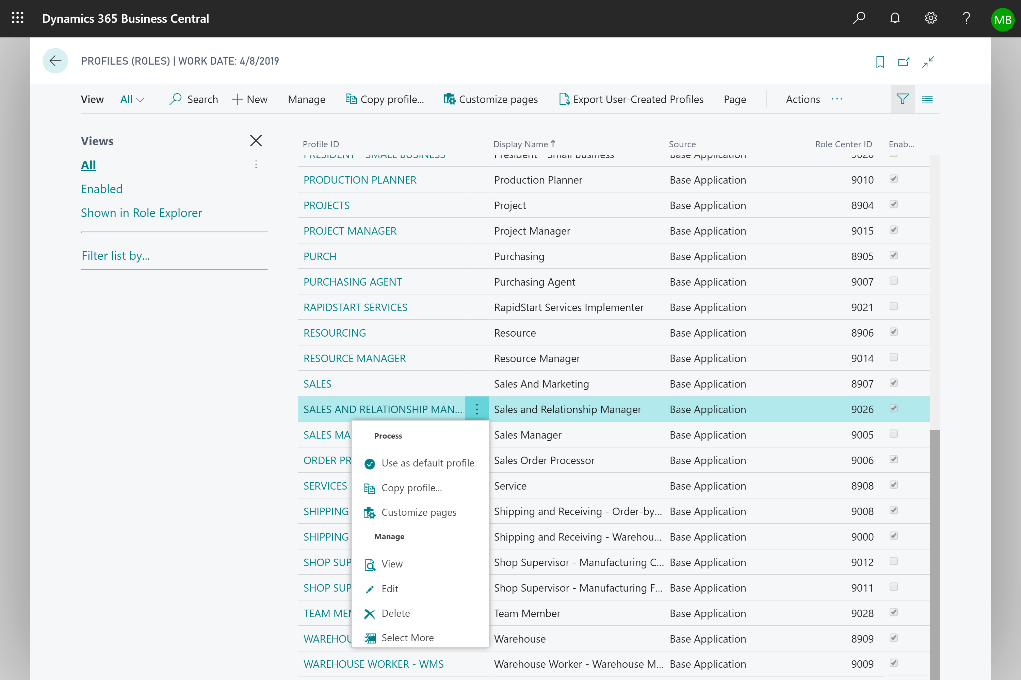The width and height of the screenshot is (1021, 680).
Task: Click the magnifier search icon in top bar
Action: [x=859, y=18]
